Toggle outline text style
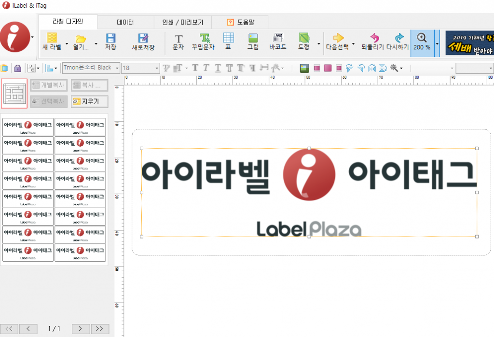The width and height of the screenshot is (494, 337). 229,68
